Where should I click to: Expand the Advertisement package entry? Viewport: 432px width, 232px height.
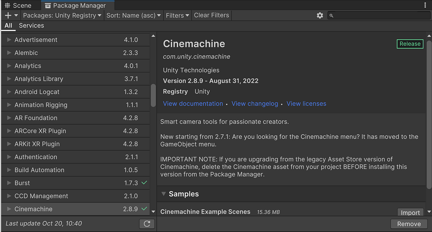(9, 40)
